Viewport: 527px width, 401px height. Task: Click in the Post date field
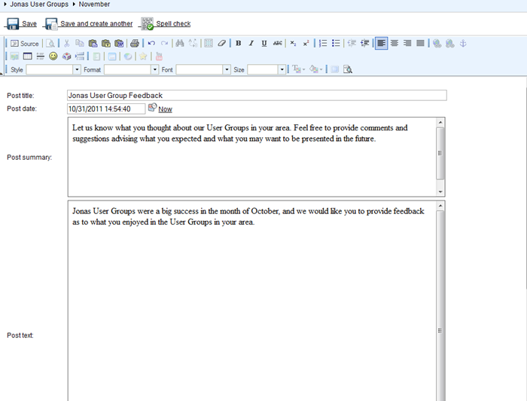(106, 109)
